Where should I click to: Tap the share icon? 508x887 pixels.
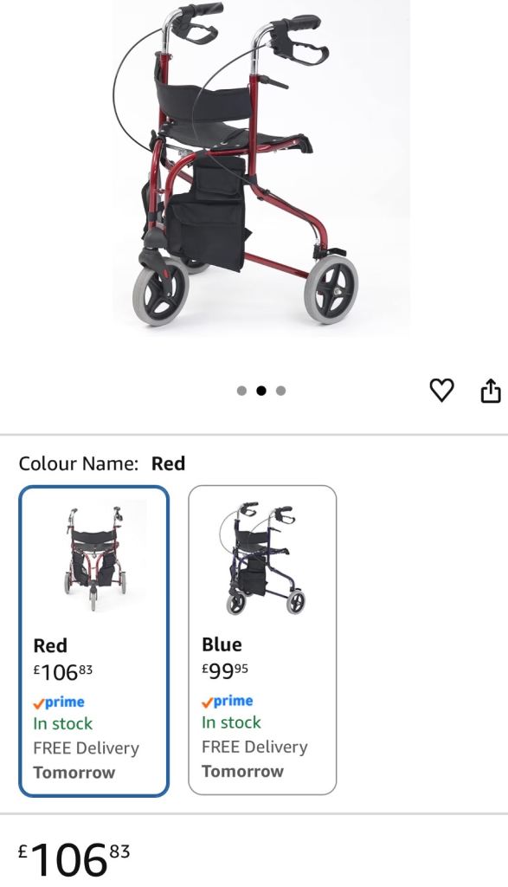click(491, 391)
